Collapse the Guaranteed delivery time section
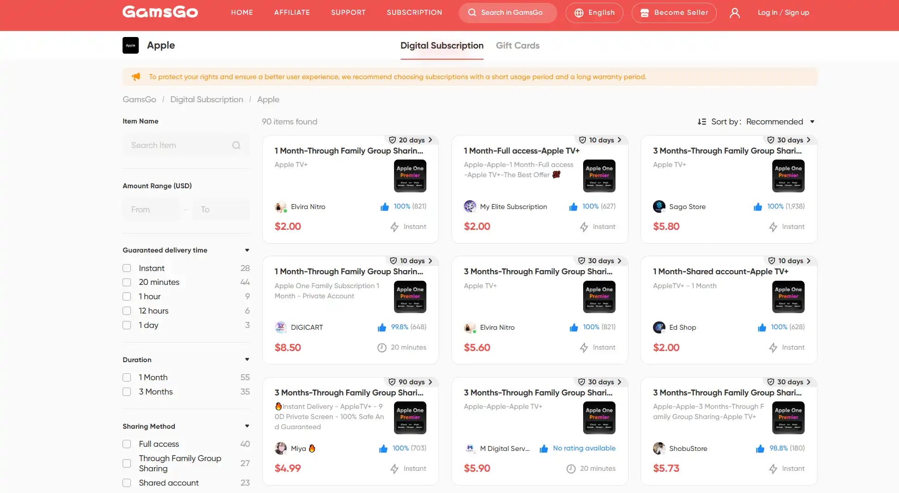899x493 pixels. coord(247,250)
